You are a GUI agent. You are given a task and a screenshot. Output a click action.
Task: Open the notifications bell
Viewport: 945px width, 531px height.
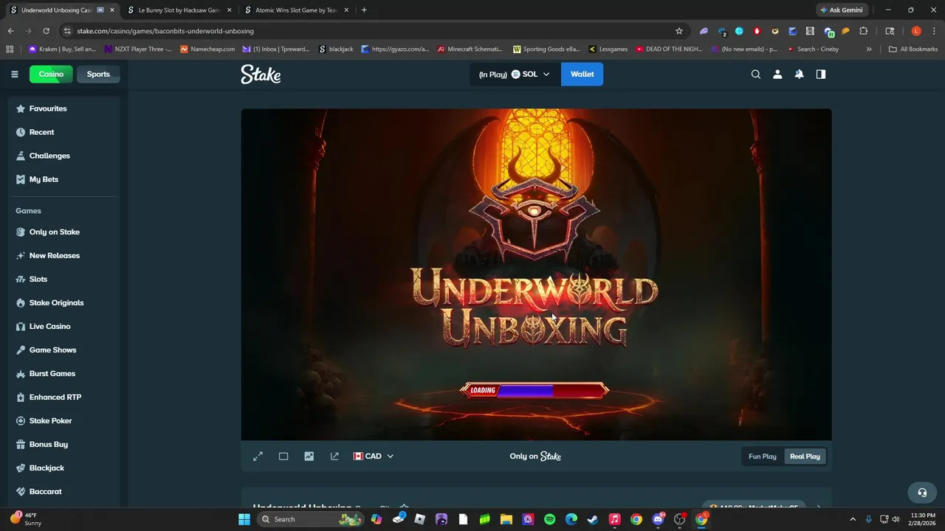point(799,74)
